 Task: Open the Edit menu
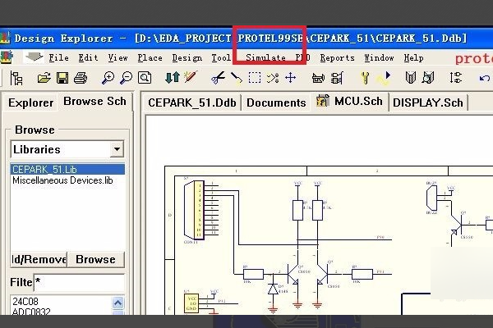click(x=88, y=57)
